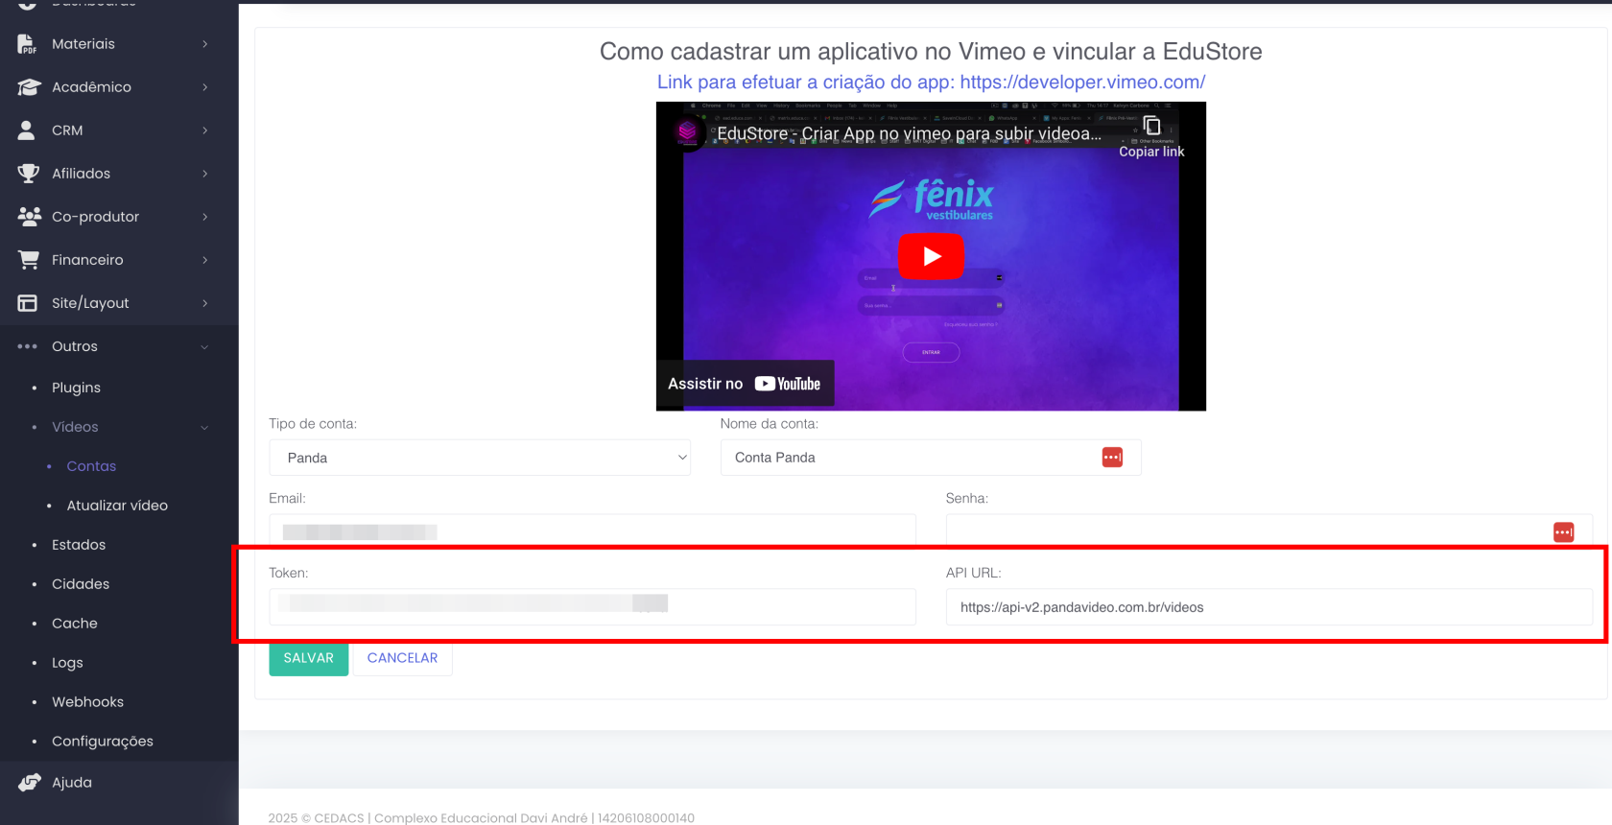Play the embedded YouTube video
This screenshot has height=825, width=1612.
click(x=931, y=256)
